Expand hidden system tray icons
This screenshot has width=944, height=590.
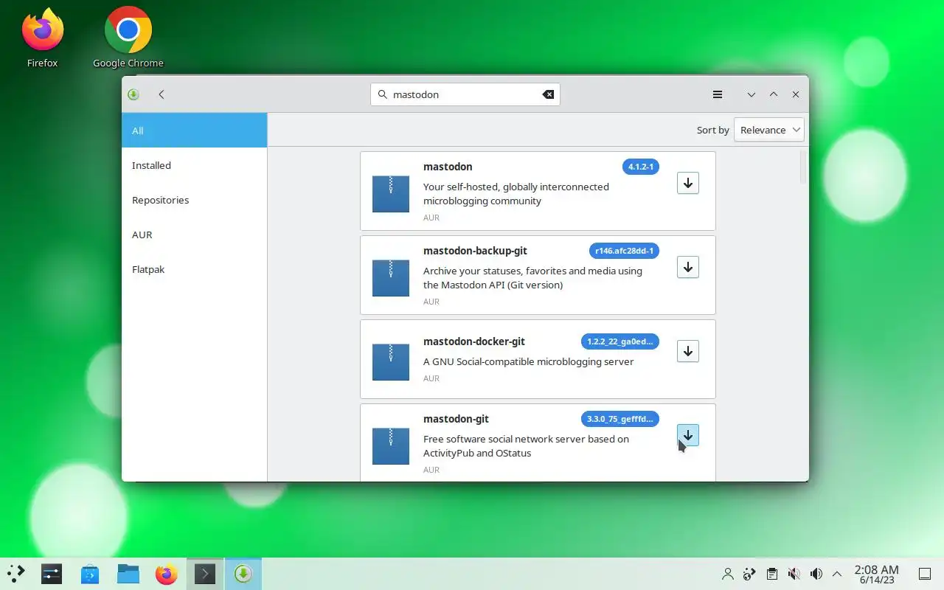pos(837,574)
